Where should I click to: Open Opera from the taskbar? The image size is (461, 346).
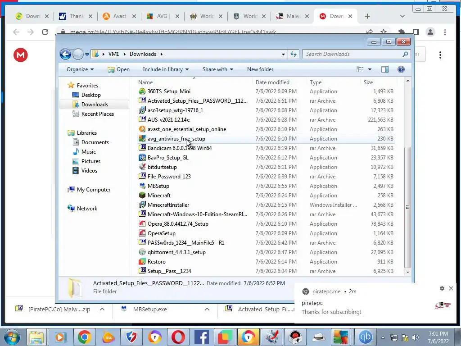click(178, 337)
